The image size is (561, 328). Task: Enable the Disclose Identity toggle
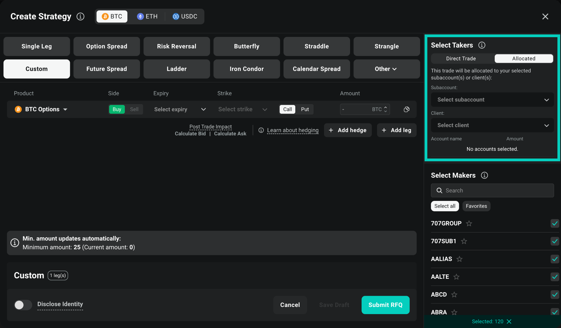tap(23, 305)
